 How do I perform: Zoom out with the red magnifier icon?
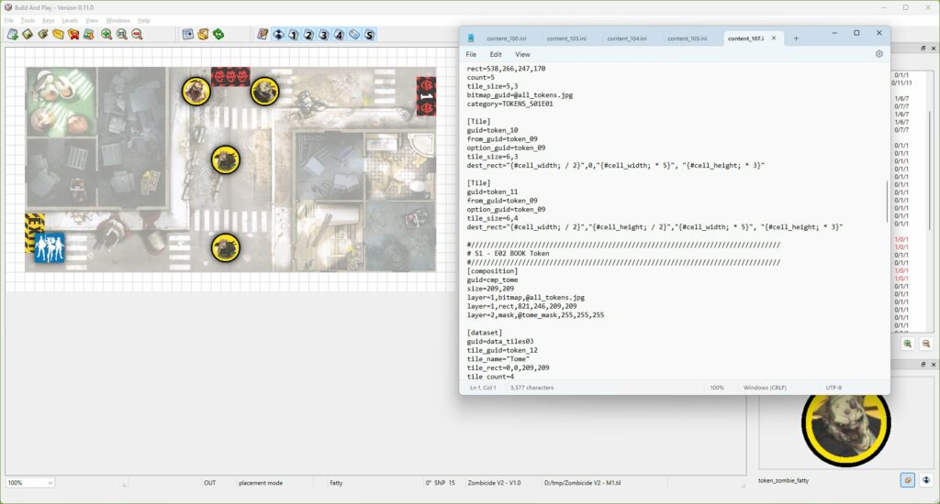pos(138,35)
